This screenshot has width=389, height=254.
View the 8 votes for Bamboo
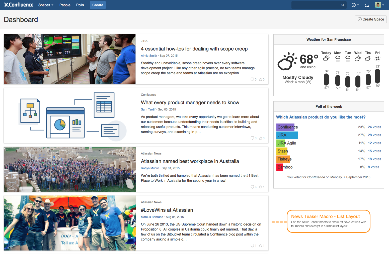click(373, 167)
